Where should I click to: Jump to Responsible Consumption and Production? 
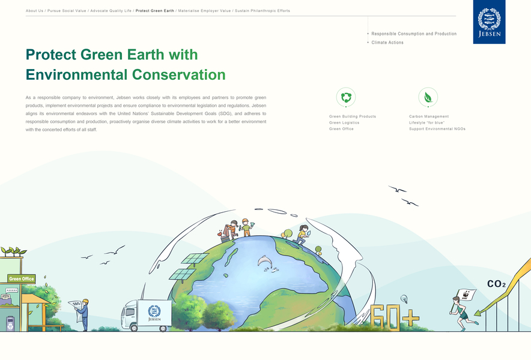pyautogui.click(x=414, y=34)
